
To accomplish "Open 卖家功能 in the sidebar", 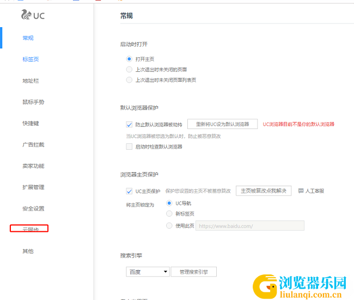I will [33, 166].
